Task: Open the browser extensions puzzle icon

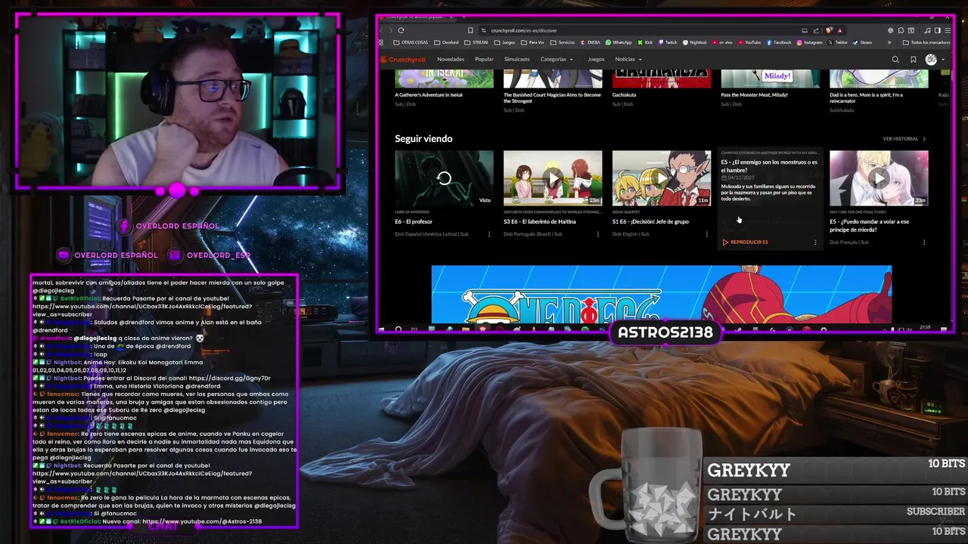Action: point(901,30)
